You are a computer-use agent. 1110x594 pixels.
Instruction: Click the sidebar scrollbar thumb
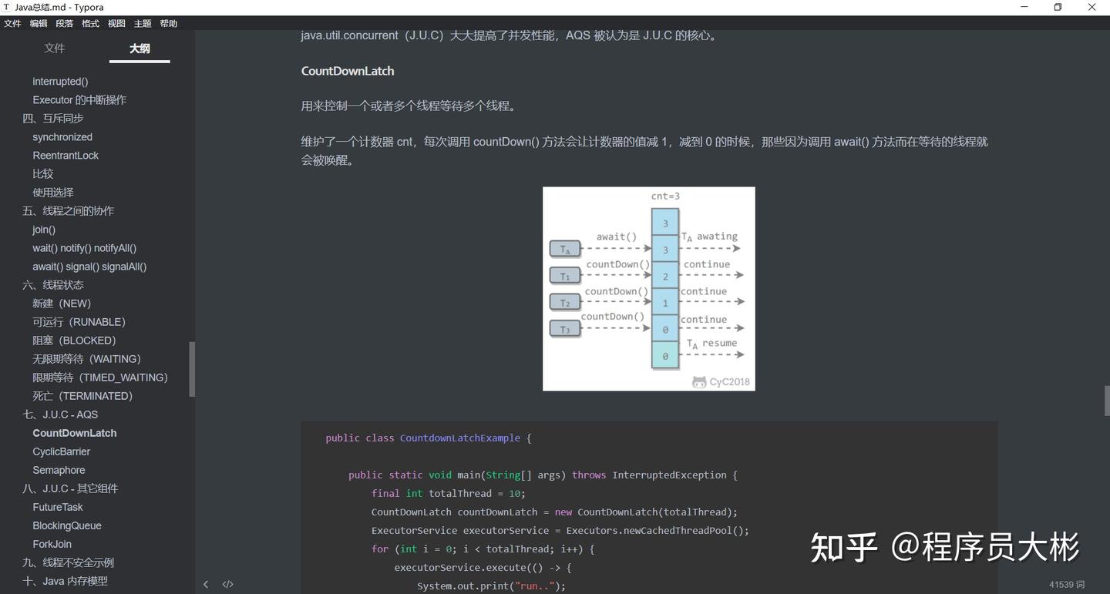[x=193, y=369]
